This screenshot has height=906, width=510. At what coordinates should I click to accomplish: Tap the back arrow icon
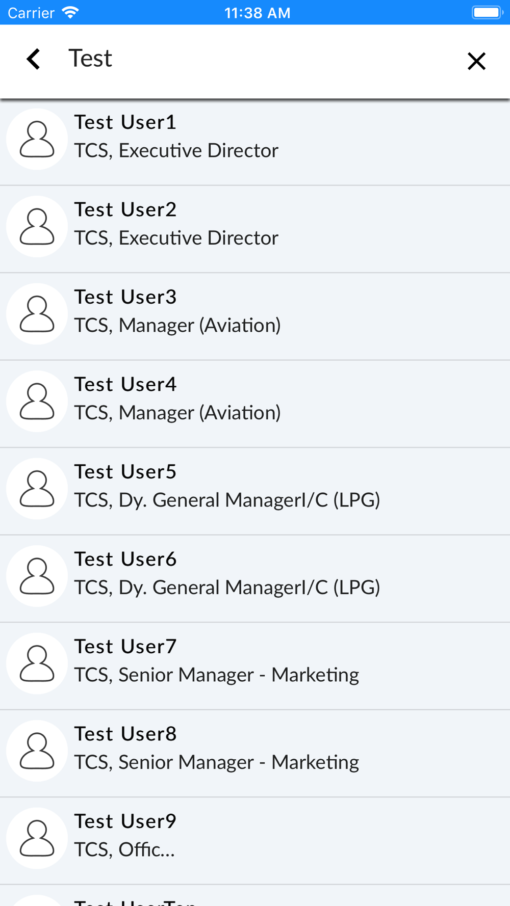point(34,59)
